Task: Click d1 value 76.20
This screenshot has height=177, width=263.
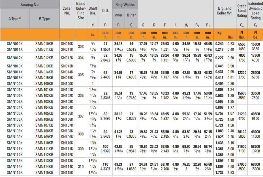Action: [x=186, y=165]
